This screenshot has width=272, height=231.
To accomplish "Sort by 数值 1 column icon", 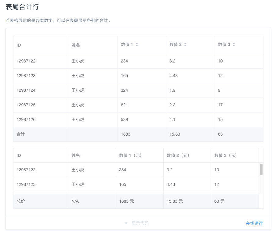I will (x=137, y=44).
